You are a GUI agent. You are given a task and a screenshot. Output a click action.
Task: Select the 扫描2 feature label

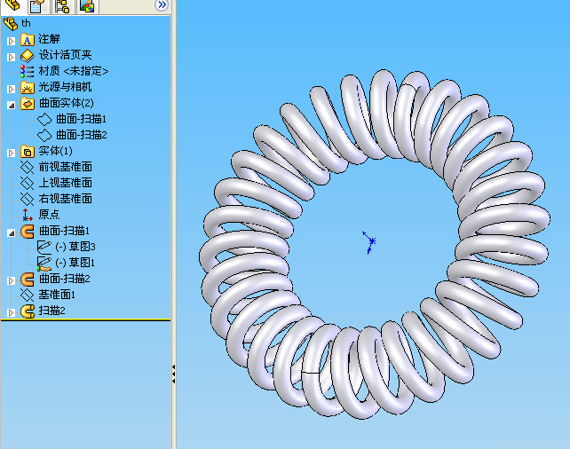[52, 311]
